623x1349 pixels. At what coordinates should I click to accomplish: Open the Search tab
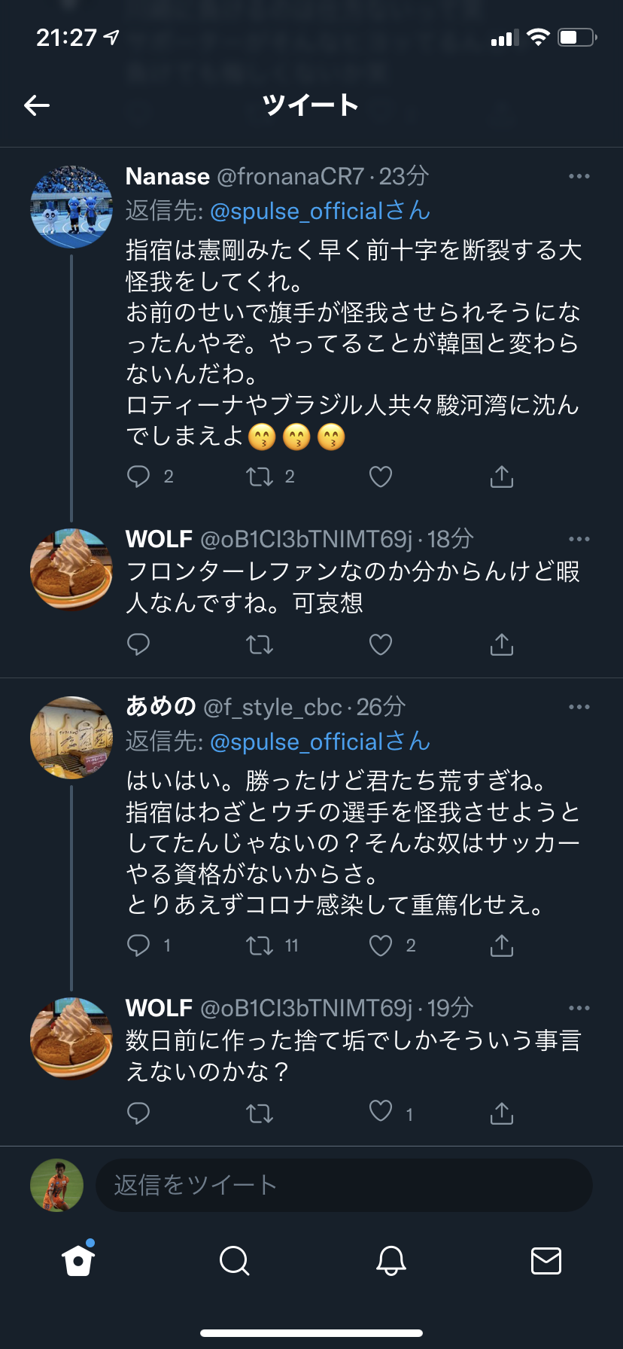click(234, 1260)
